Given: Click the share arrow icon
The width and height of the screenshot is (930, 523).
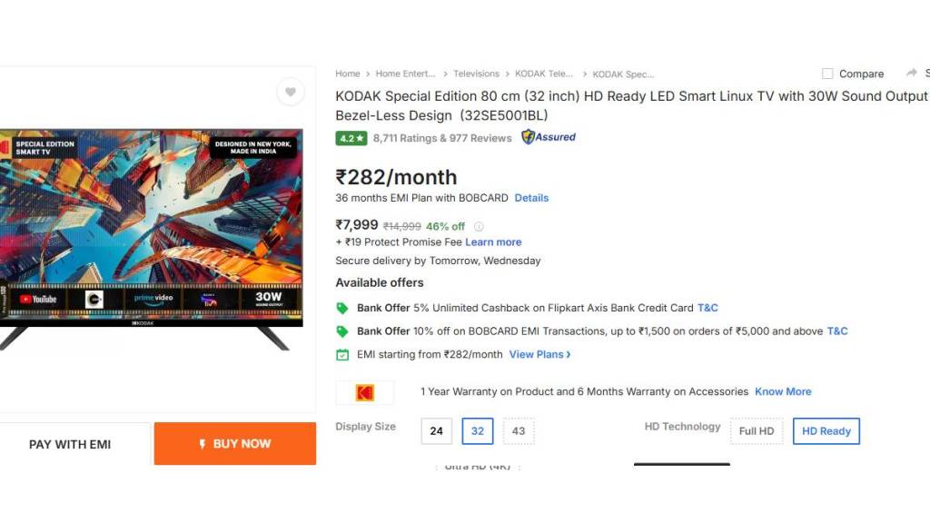Looking at the screenshot, I should (x=911, y=73).
